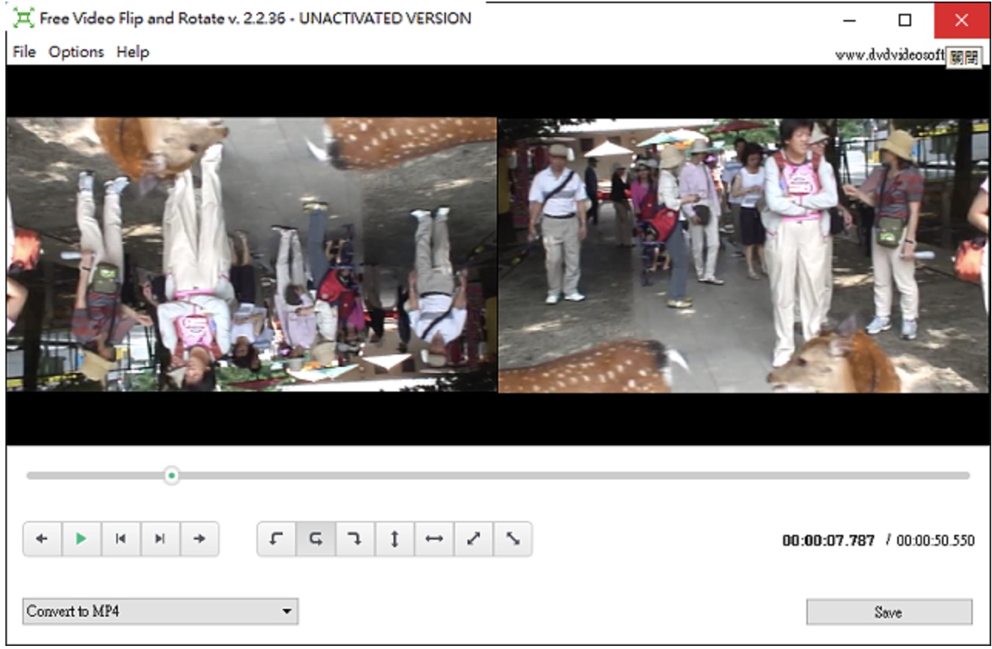
Task: Jump to next frame button
Action: pos(160,539)
